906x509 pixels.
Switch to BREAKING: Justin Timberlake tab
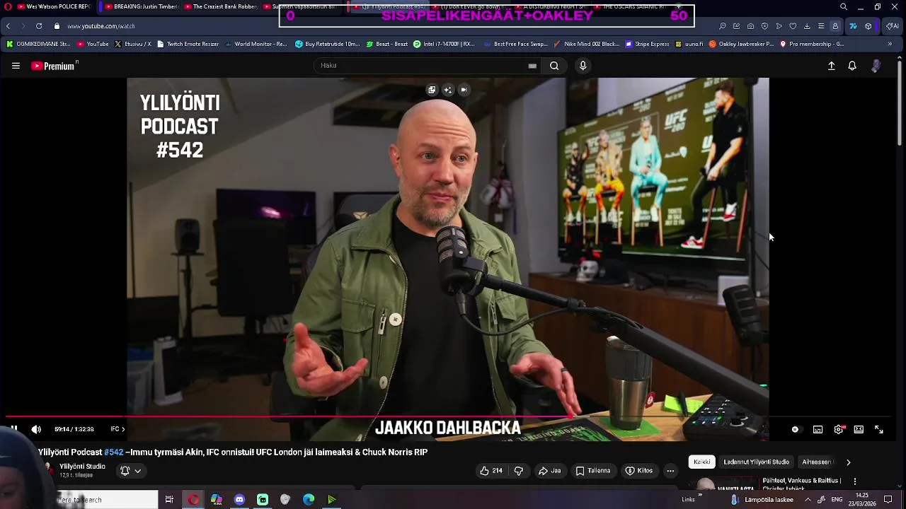tap(140, 6)
